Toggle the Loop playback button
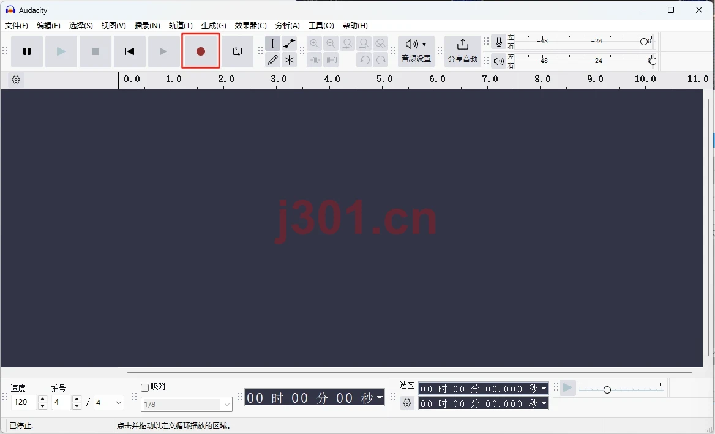Viewport: 715px width, 434px height. 238,51
